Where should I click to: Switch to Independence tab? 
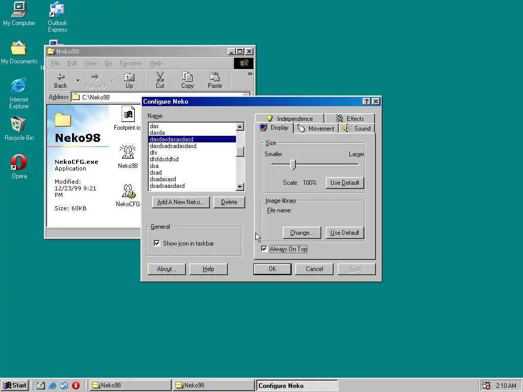coord(290,118)
